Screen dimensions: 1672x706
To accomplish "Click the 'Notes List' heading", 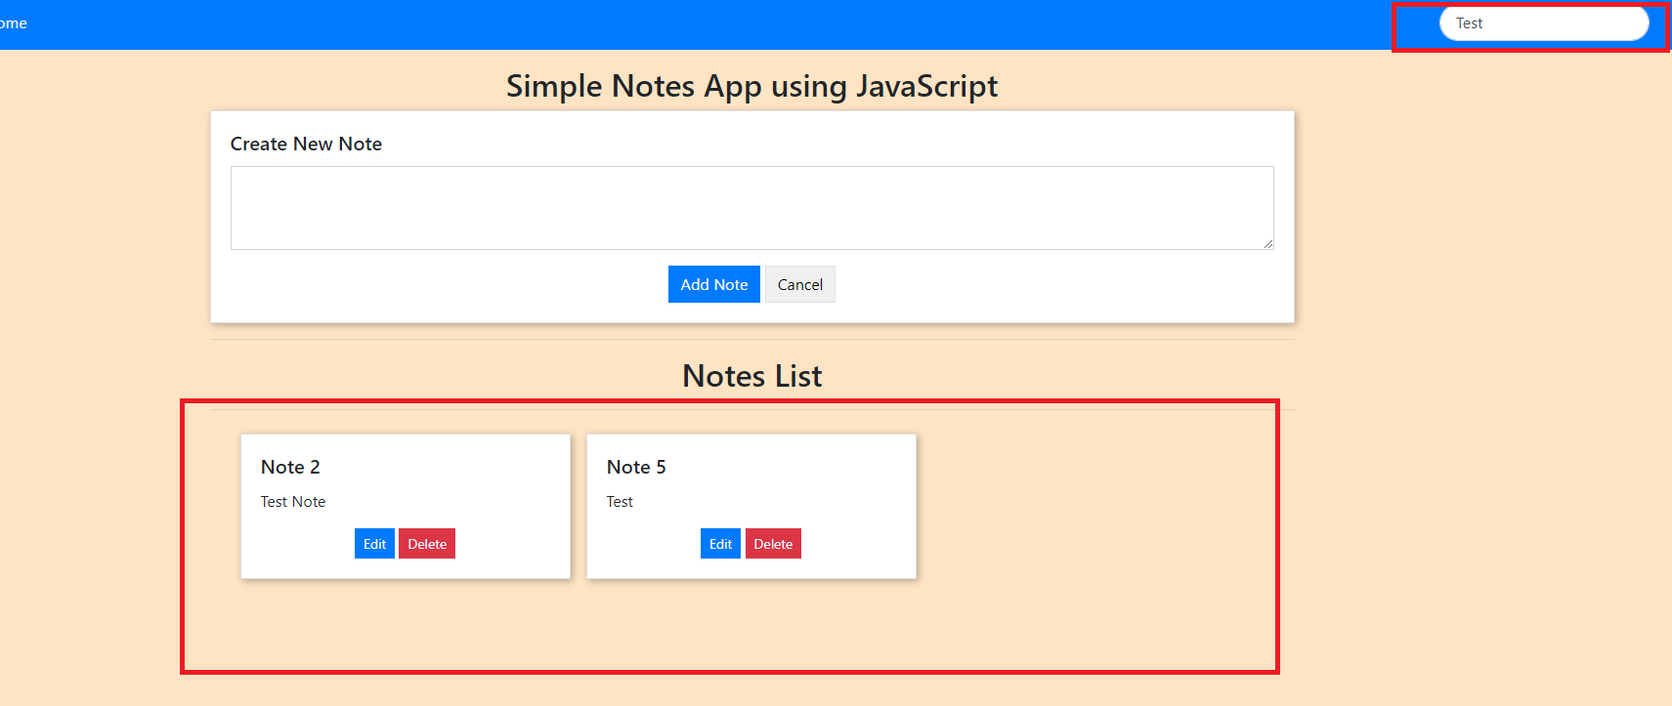I will point(752,376).
